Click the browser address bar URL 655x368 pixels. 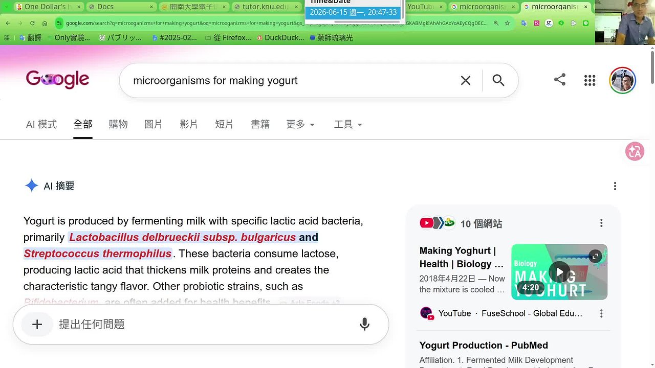click(276, 23)
